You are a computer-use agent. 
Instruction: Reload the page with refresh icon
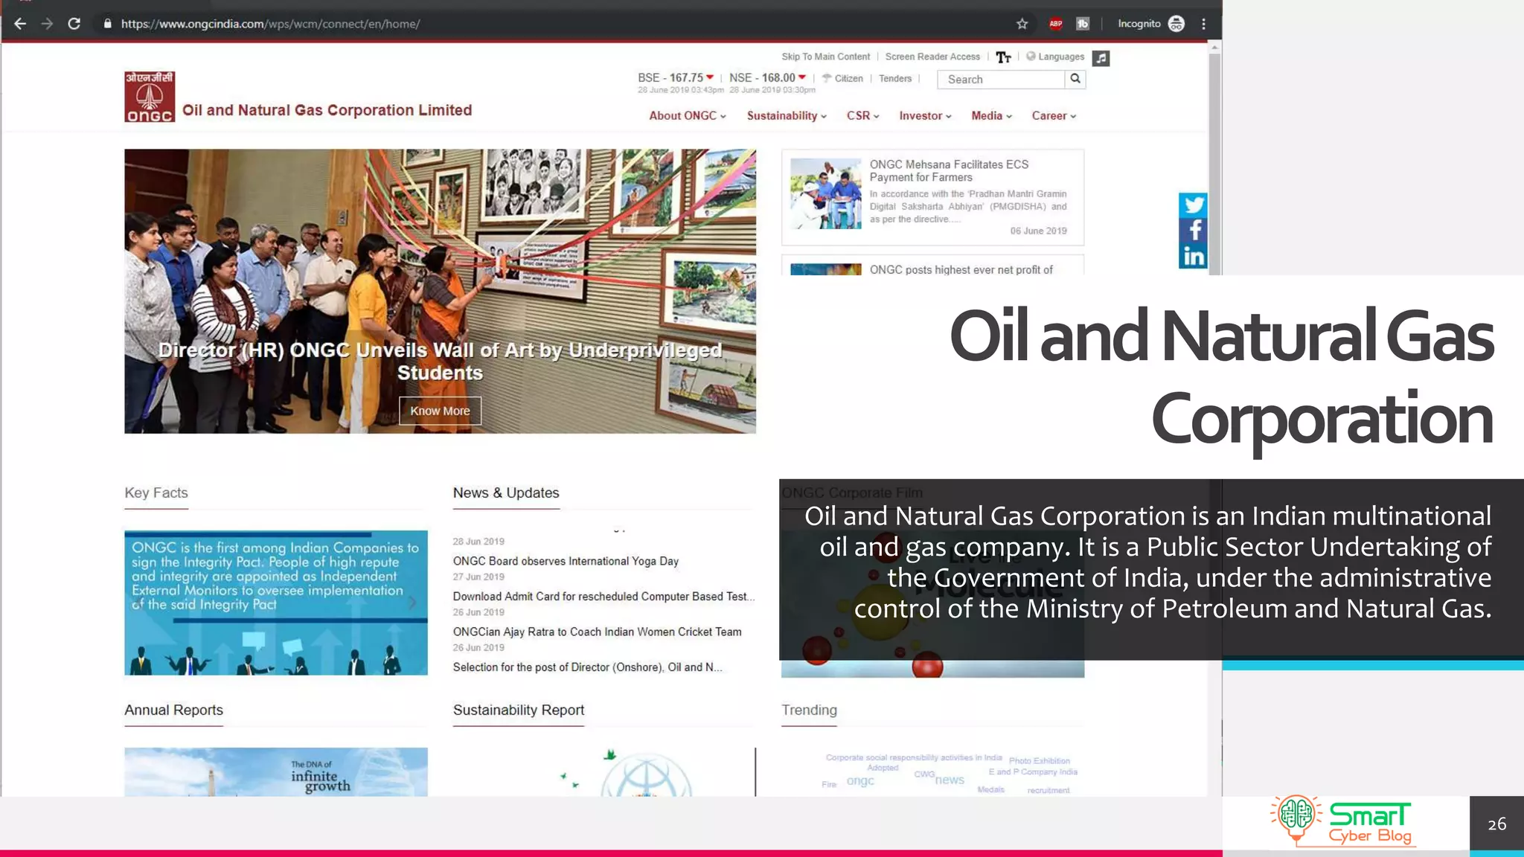(74, 24)
